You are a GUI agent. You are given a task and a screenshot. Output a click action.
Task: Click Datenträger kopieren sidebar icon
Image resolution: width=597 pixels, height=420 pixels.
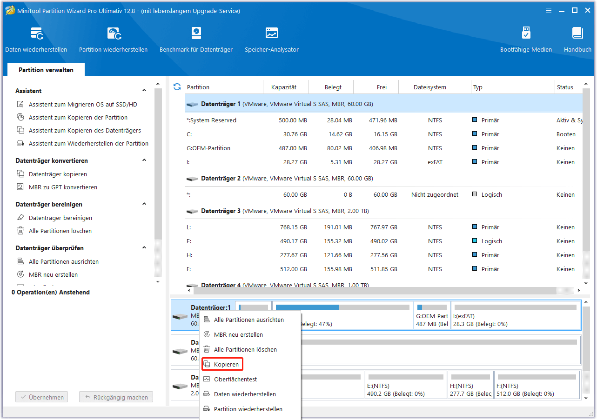20,174
